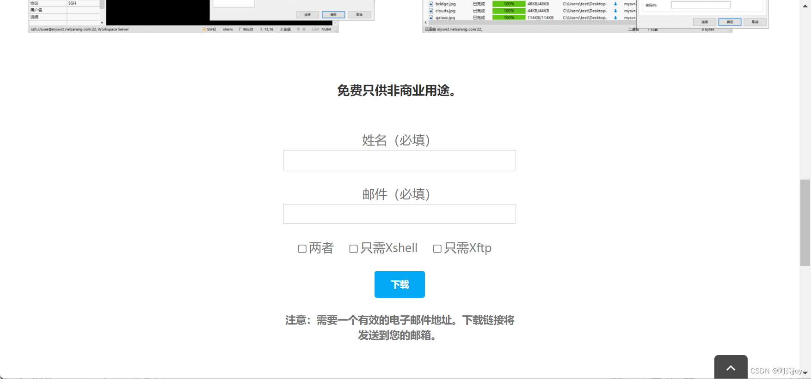Click the 邮件 (必填) email input field
811x379 pixels.
(399, 214)
